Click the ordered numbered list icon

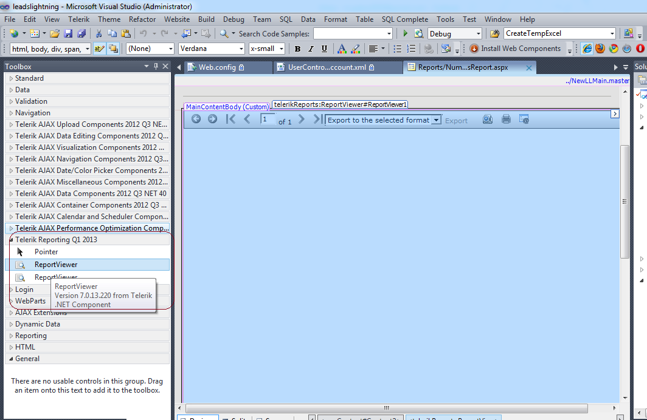[411, 49]
